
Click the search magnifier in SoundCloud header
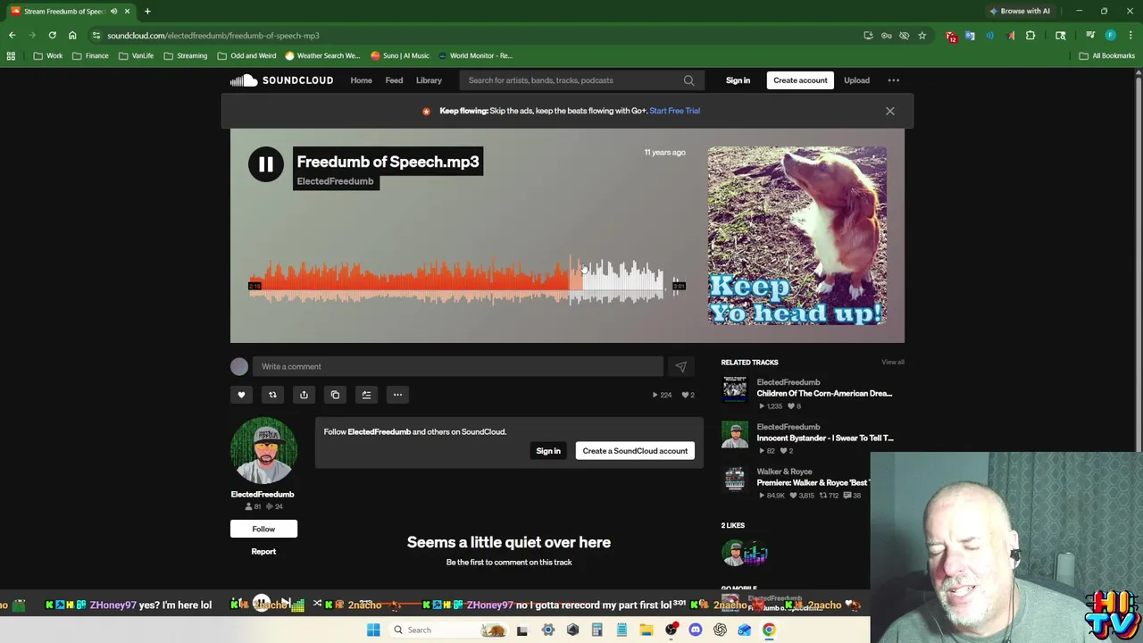688,80
